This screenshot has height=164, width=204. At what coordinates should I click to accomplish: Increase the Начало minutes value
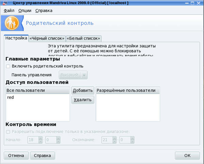(58, 138)
